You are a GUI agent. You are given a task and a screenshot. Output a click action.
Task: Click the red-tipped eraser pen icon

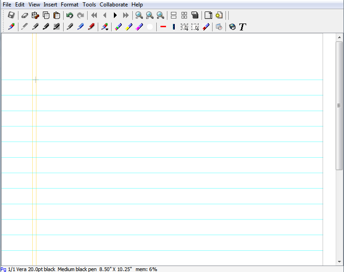[x=206, y=27]
